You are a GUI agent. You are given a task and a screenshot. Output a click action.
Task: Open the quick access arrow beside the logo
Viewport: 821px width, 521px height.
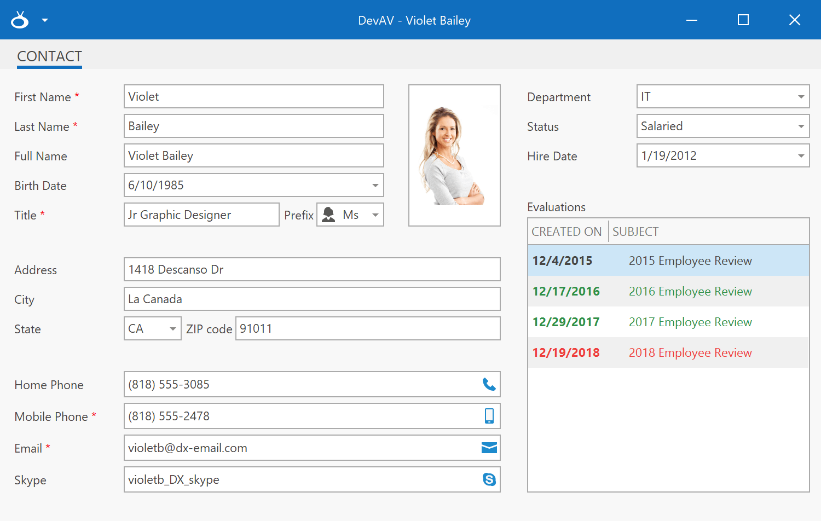(x=45, y=20)
